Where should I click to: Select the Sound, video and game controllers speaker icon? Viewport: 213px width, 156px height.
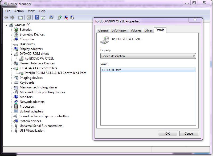point(16,116)
